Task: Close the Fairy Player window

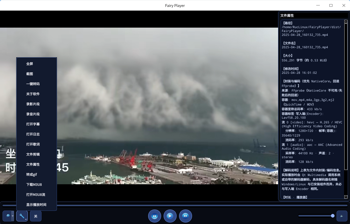Action: pos(344,5)
